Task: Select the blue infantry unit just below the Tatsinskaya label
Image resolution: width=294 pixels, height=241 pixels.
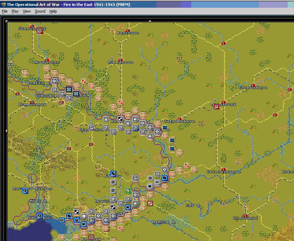Action: (x=165, y=128)
